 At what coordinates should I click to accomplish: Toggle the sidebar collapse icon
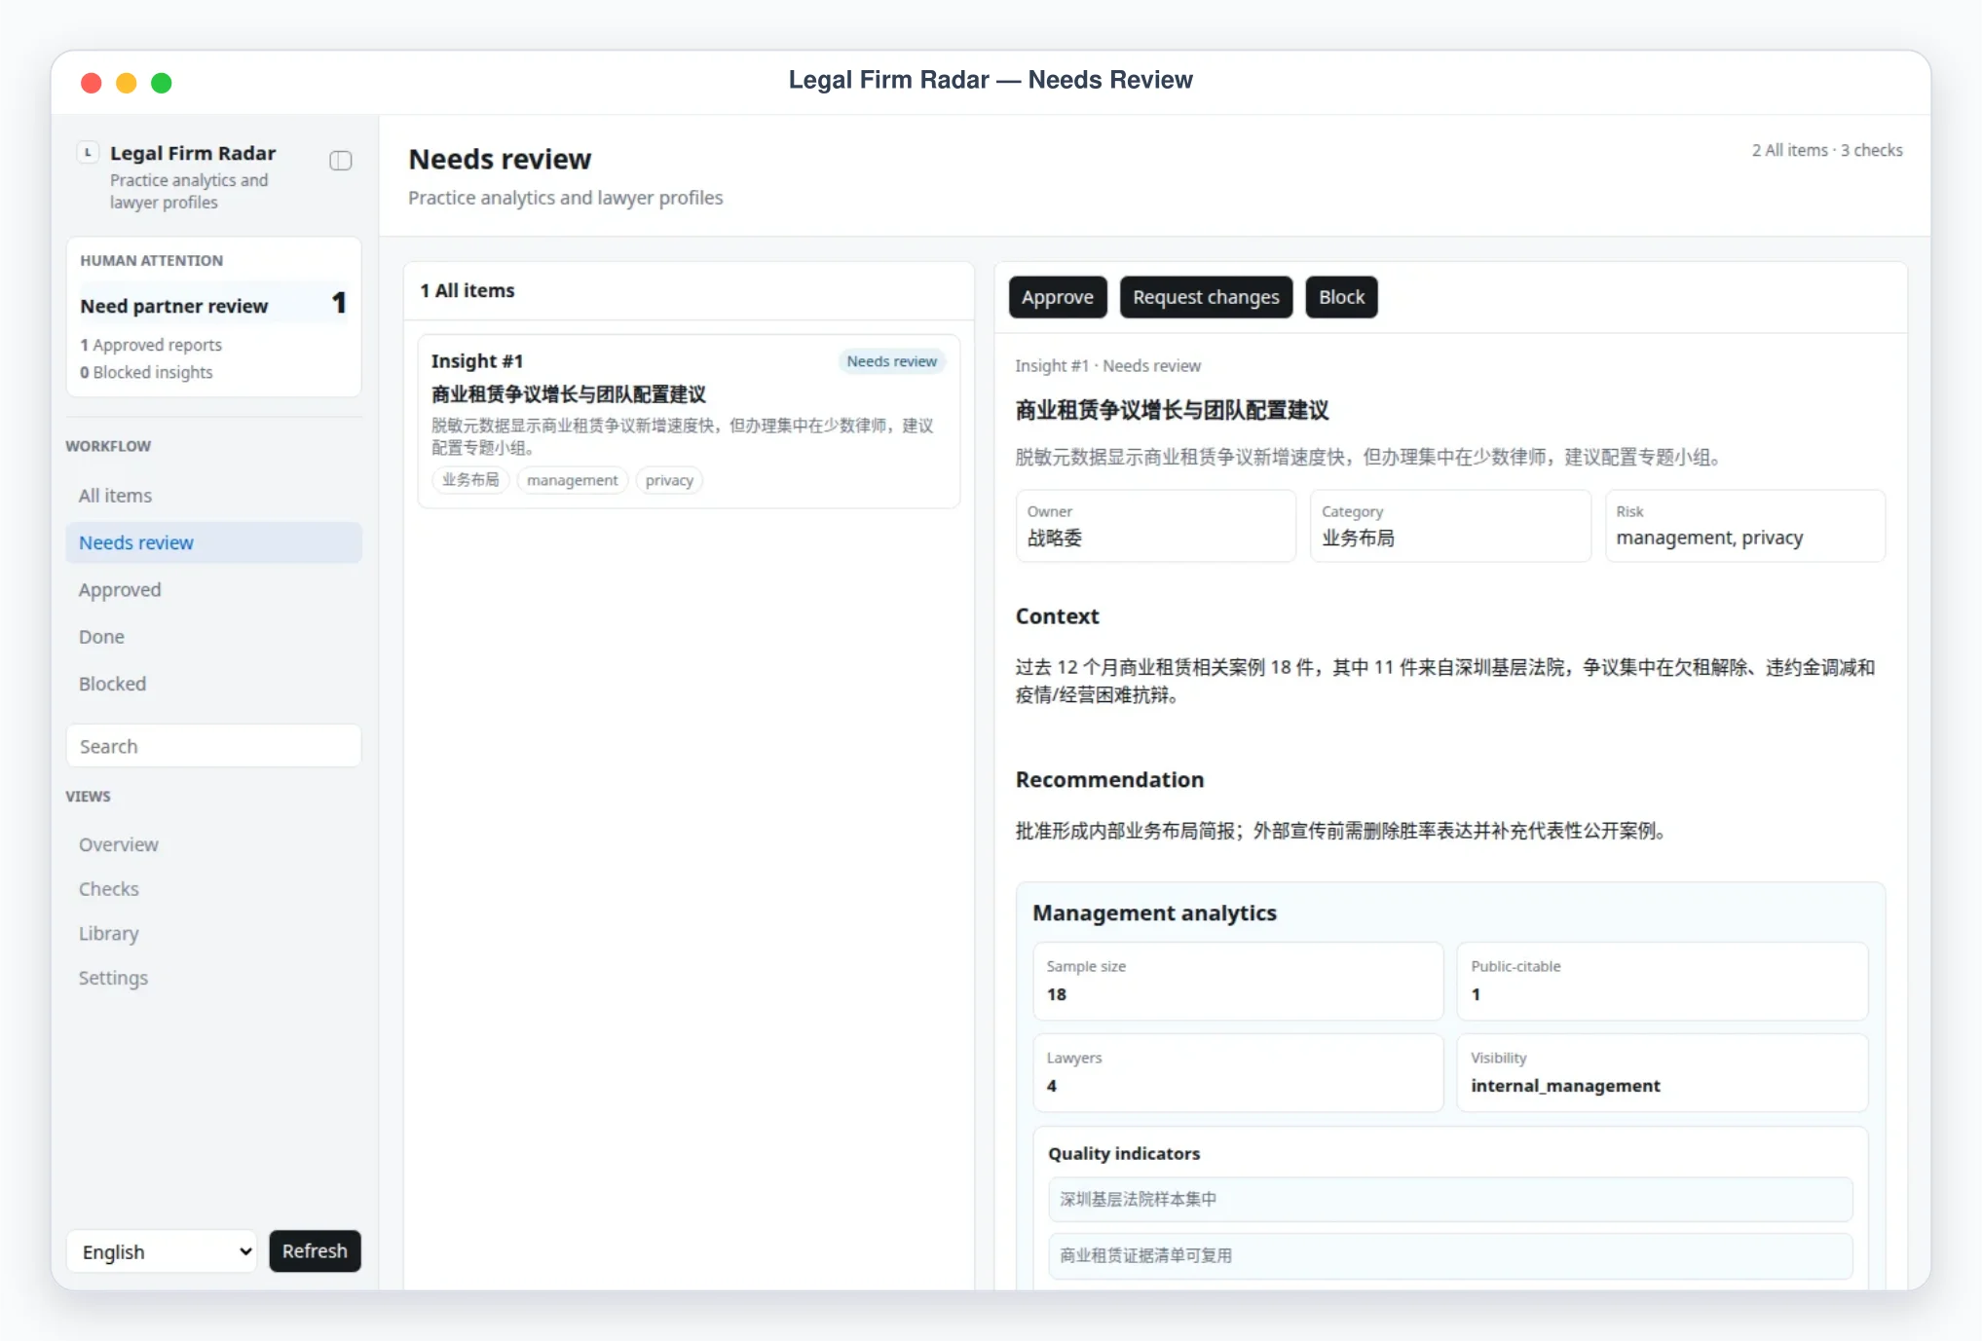coord(340,161)
